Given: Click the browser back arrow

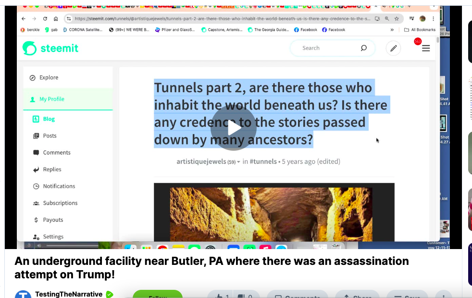Looking at the screenshot, I should (x=24, y=19).
